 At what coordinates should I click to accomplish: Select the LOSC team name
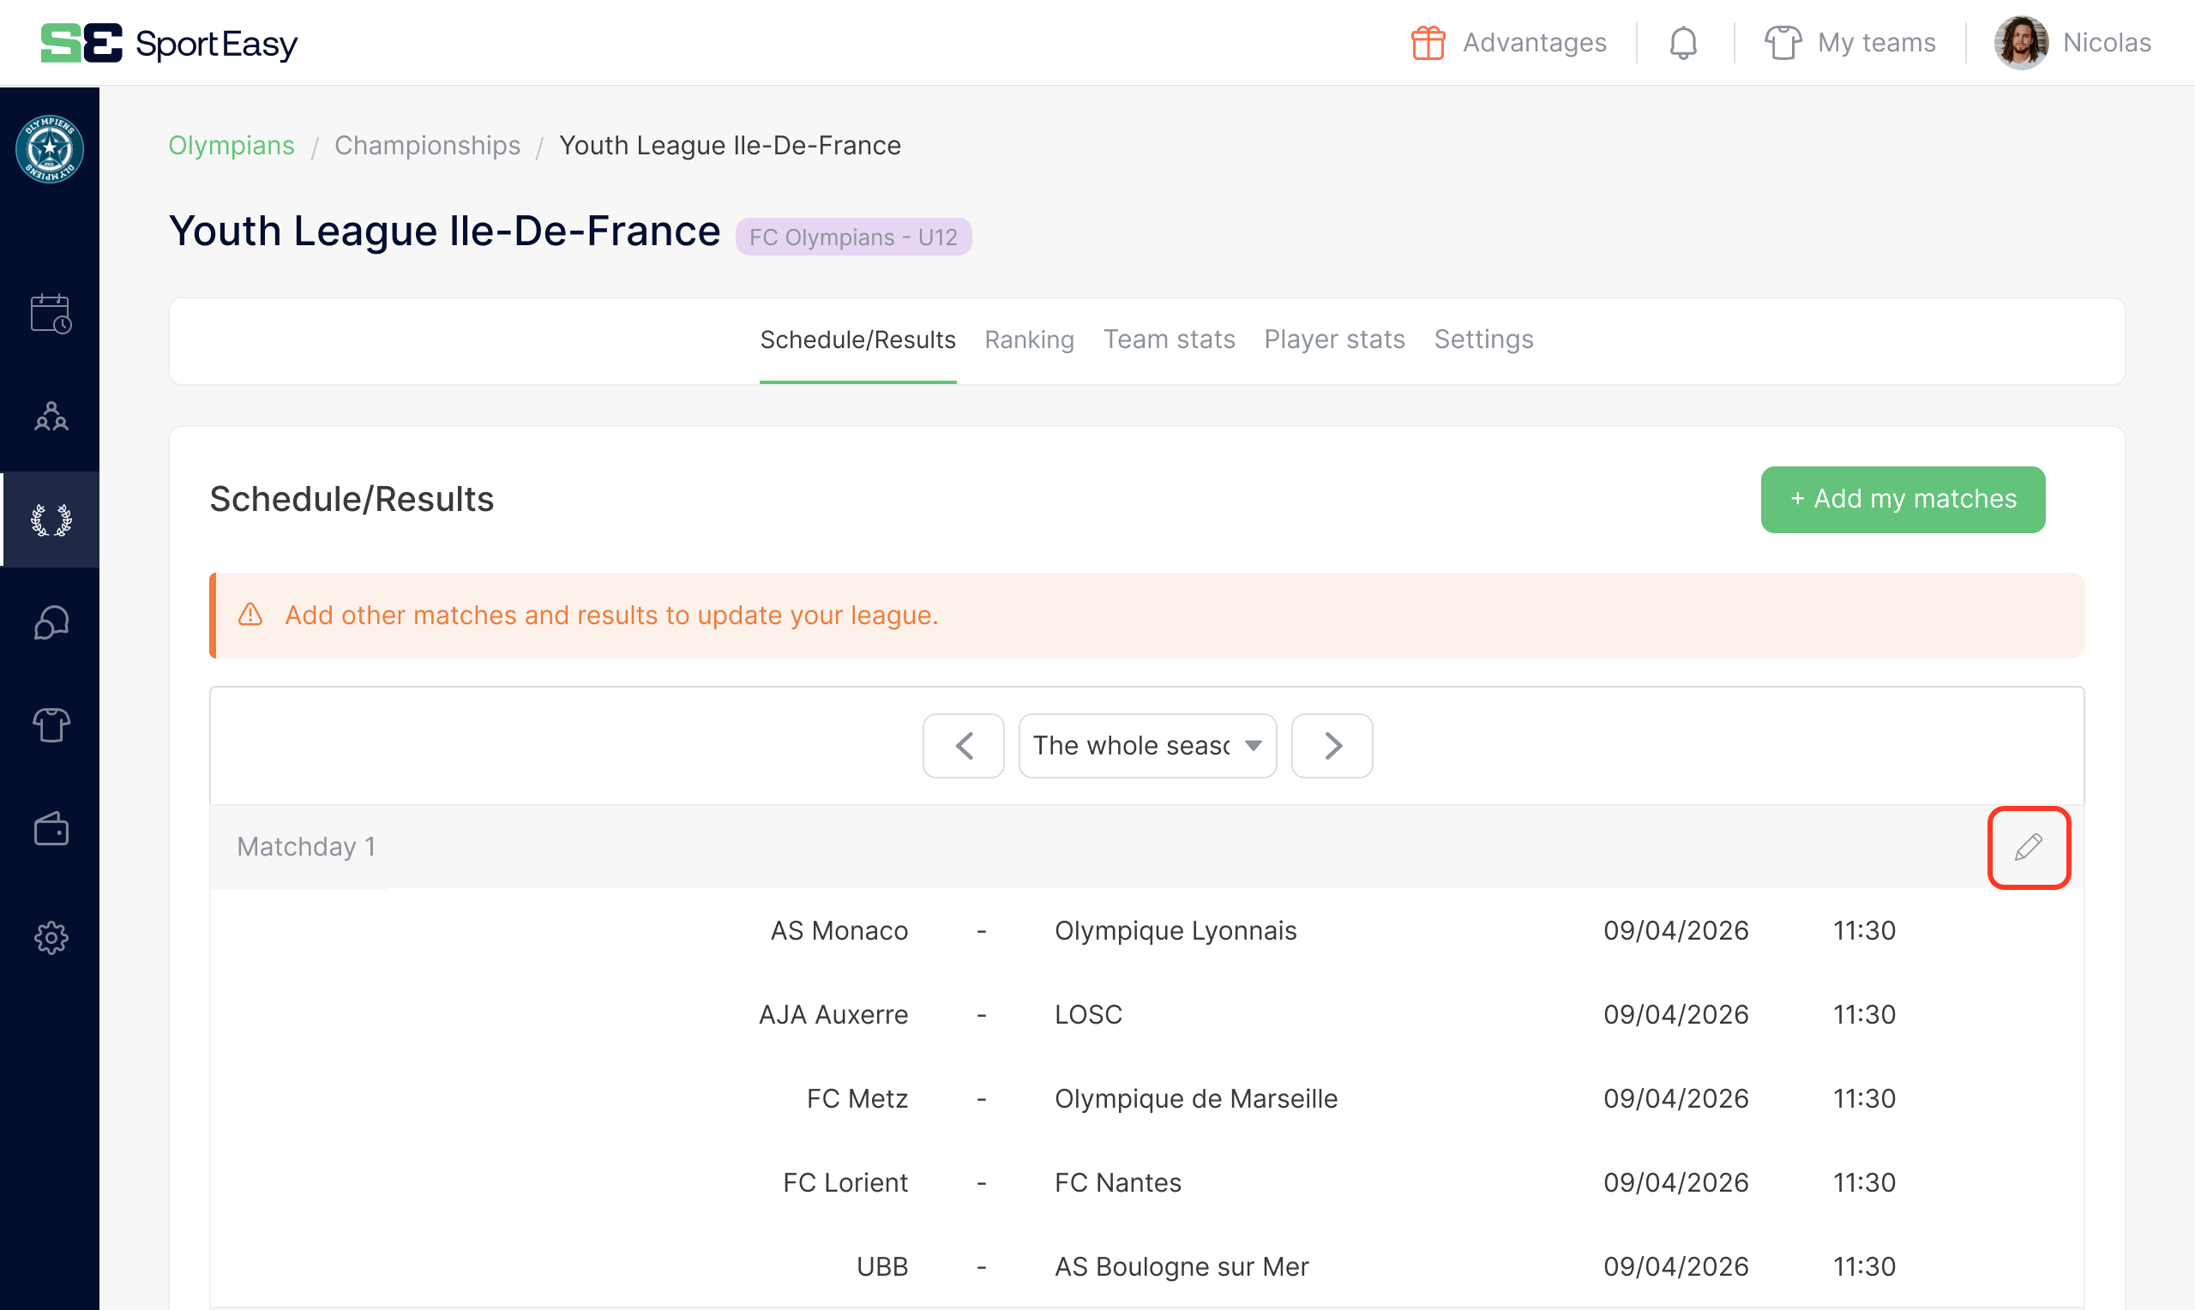pos(1088,1015)
